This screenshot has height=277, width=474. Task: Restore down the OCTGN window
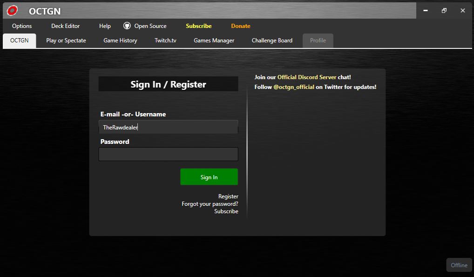[444, 11]
